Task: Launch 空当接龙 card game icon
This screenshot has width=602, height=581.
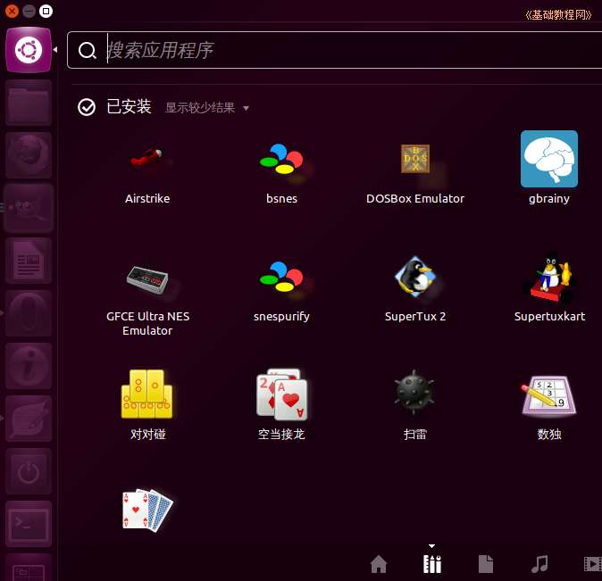Action: tap(281, 394)
